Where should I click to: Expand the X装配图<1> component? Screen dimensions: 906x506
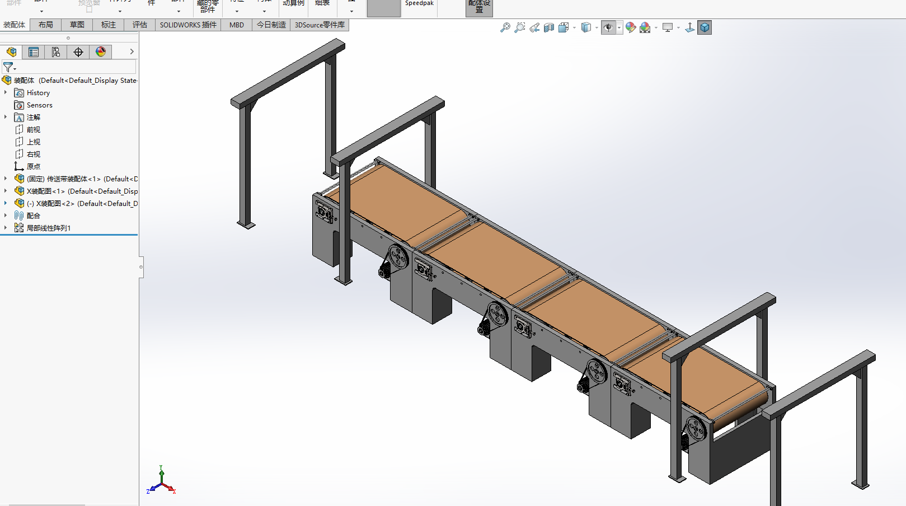click(6, 191)
